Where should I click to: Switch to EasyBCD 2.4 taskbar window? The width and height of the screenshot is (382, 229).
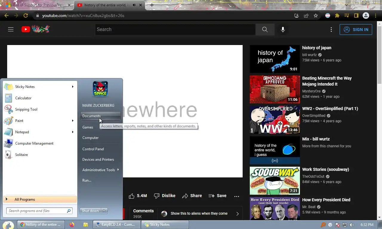pyautogui.click(x=117, y=225)
